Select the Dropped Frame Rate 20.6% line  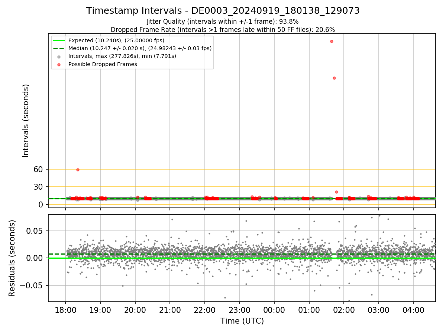tap(223, 30)
